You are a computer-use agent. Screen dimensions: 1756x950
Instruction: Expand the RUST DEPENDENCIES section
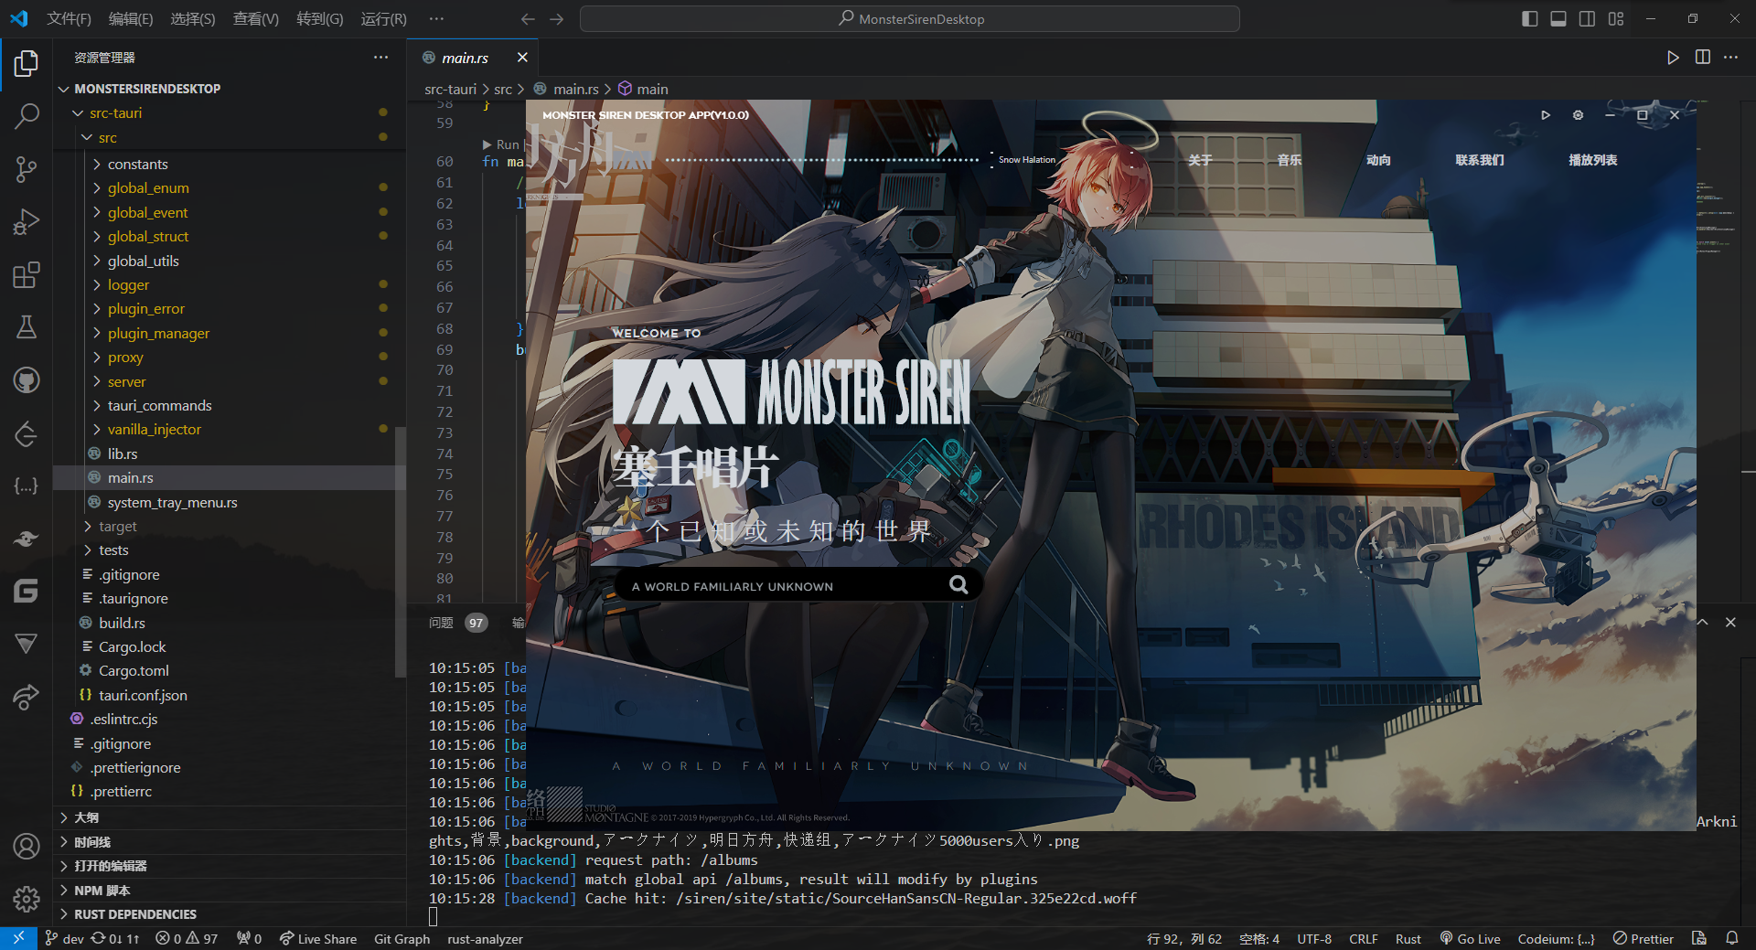[134, 914]
